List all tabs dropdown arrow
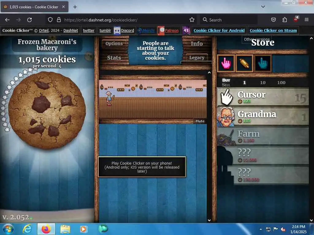This screenshot has width=314, height=235. pyautogui.click(x=263, y=7)
